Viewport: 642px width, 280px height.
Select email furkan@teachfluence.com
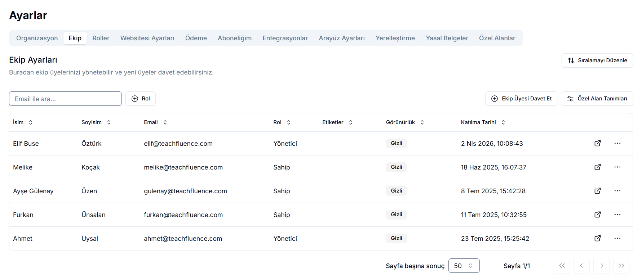183,215
